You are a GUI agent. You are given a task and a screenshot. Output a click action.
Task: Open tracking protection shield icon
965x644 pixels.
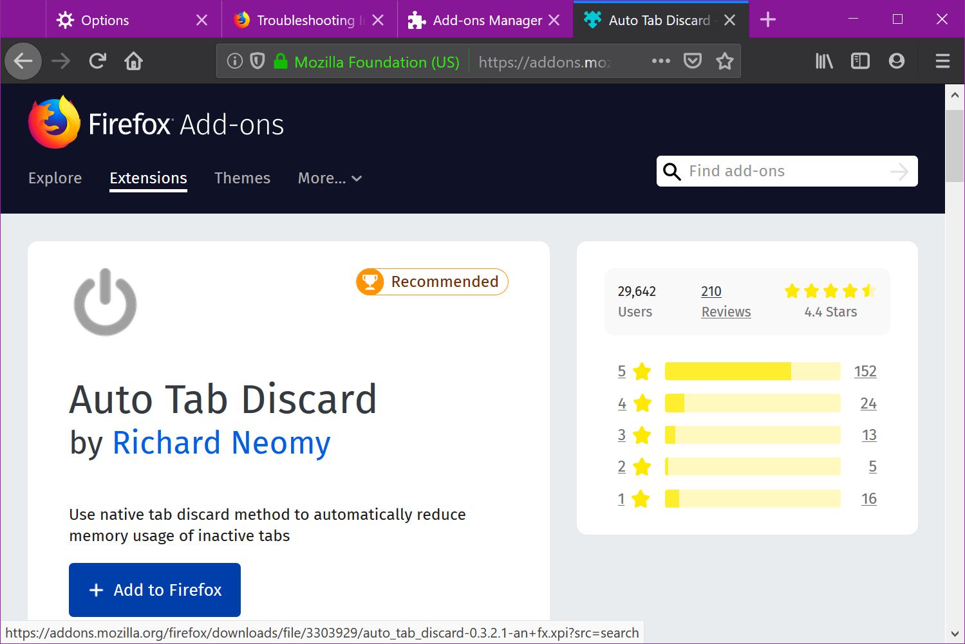pyautogui.click(x=258, y=62)
